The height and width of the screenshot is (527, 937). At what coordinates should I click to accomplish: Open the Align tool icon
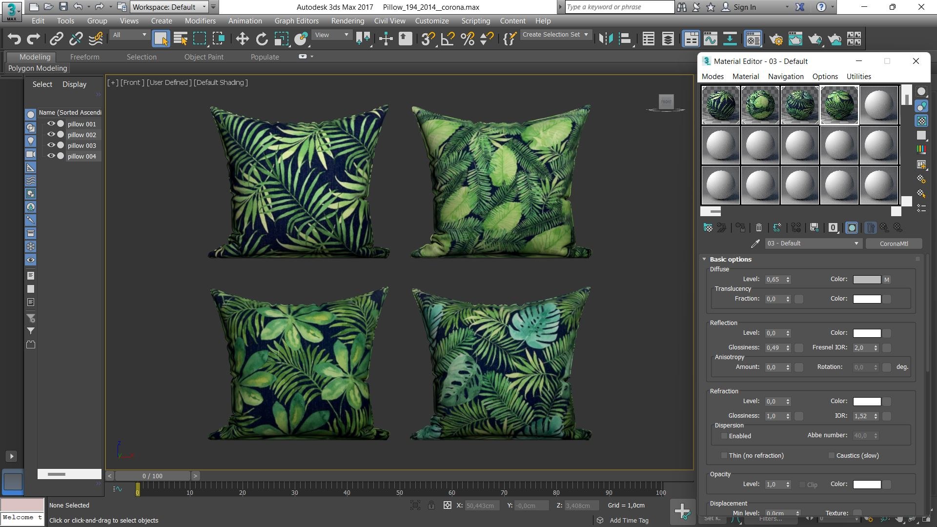pyautogui.click(x=625, y=39)
